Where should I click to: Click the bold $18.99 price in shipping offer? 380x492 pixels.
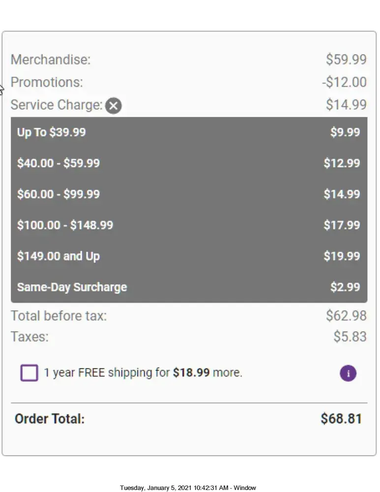(191, 373)
